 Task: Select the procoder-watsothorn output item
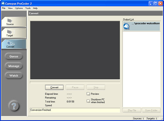tap(142, 26)
